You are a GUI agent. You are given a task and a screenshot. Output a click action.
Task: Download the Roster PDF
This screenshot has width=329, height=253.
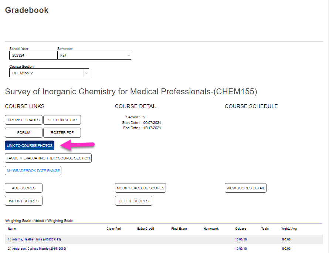pyautogui.click(x=62, y=132)
